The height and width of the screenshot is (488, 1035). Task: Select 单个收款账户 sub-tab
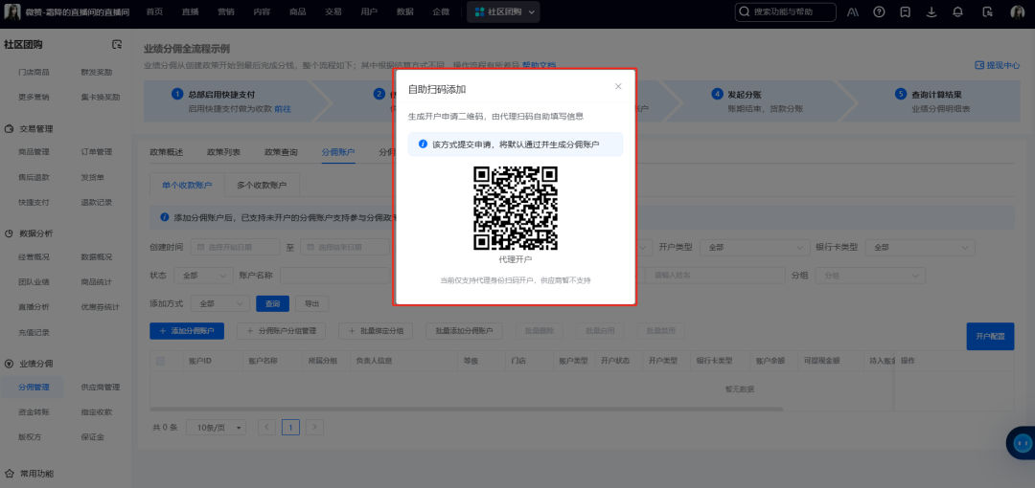click(x=188, y=186)
